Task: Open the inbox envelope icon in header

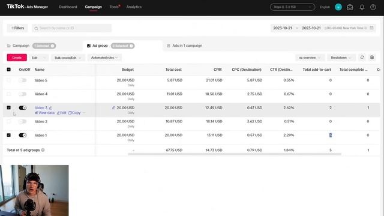Action: [x=350, y=7]
